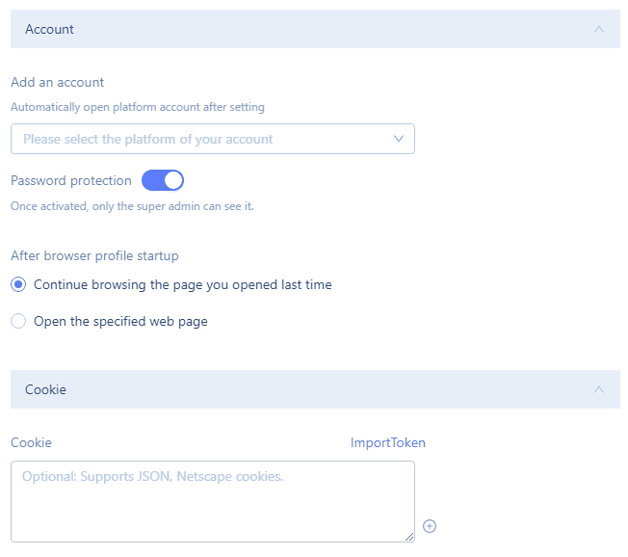628x557 pixels.
Task: Click the Password protection label text
Action: pyautogui.click(x=71, y=181)
